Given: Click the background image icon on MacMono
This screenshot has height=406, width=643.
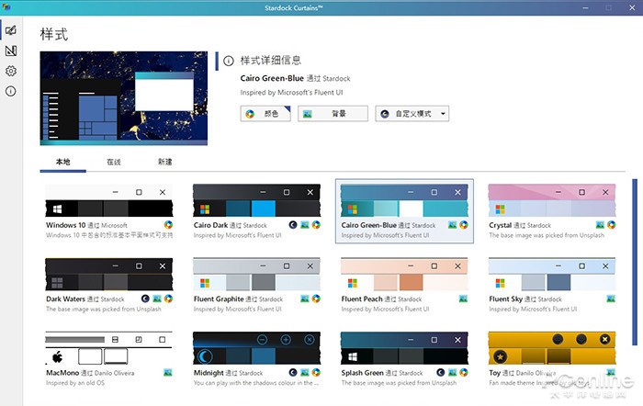Looking at the screenshot, I should pyautogui.click(x=168, y=372).
